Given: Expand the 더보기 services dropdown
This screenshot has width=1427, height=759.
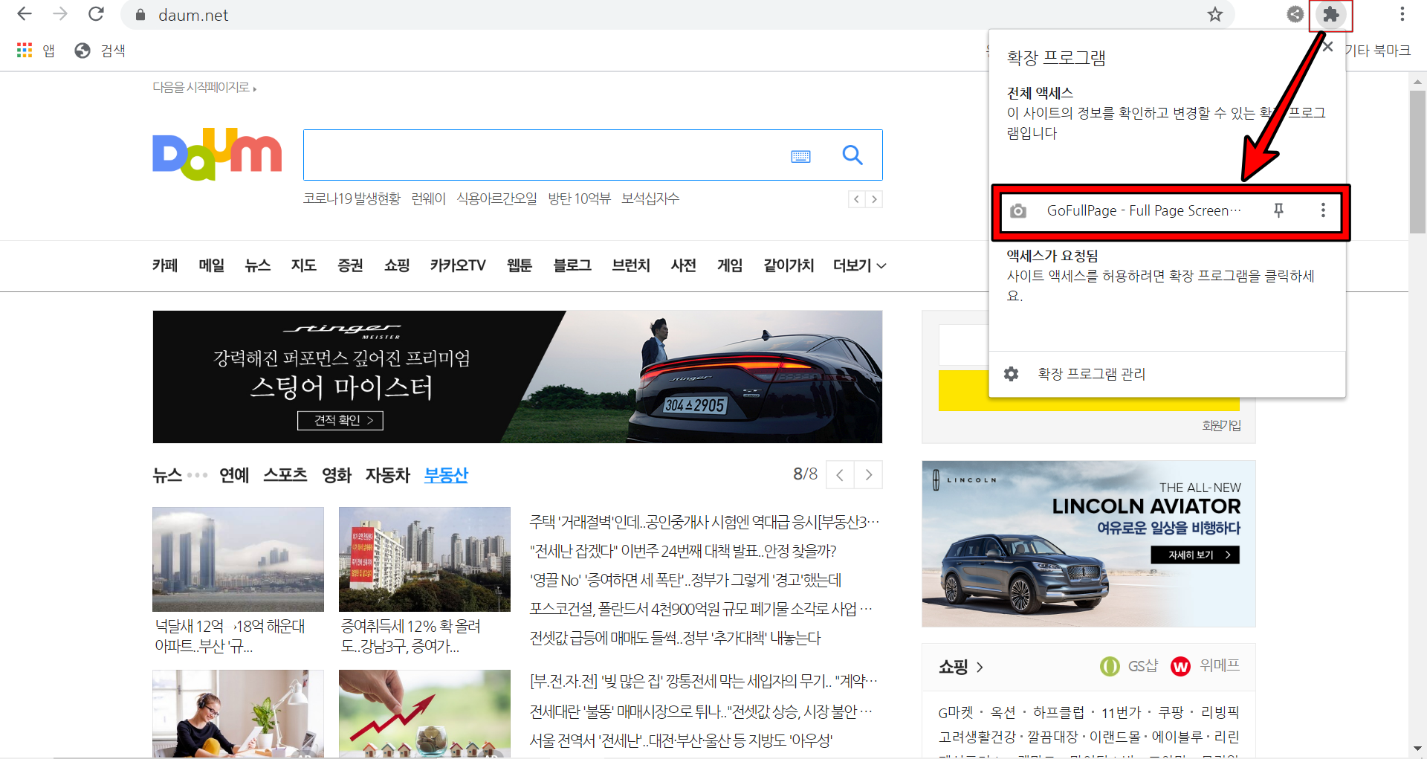Looking at the screenshot, I should [860, 265].
